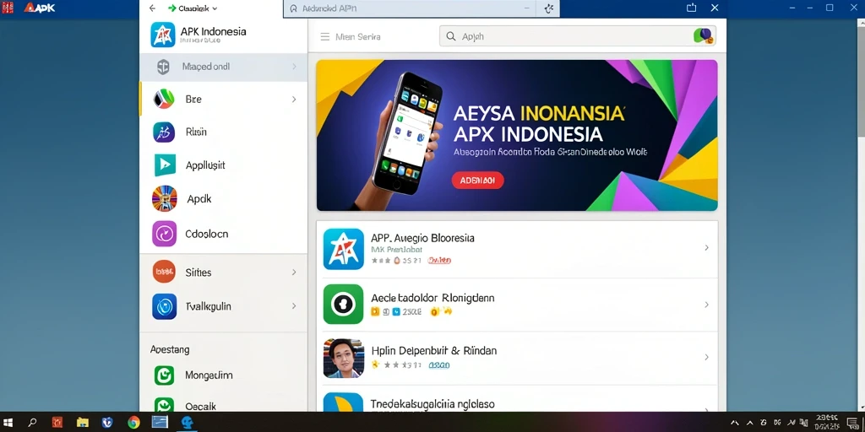The width and height of the screenshot is (865, 432).
Task: Click the address bar in window header
Action: point(408,8)
